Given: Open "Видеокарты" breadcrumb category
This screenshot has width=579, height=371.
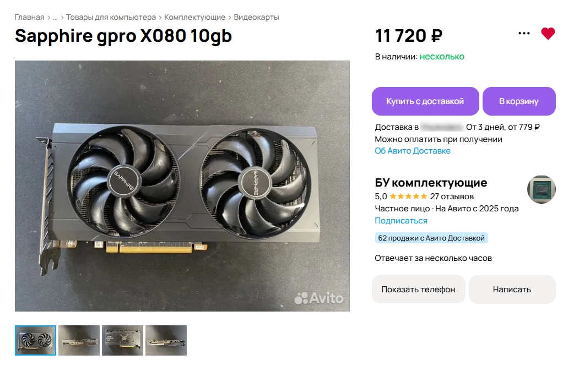Looking at the screenshot, I should [256, 17].
